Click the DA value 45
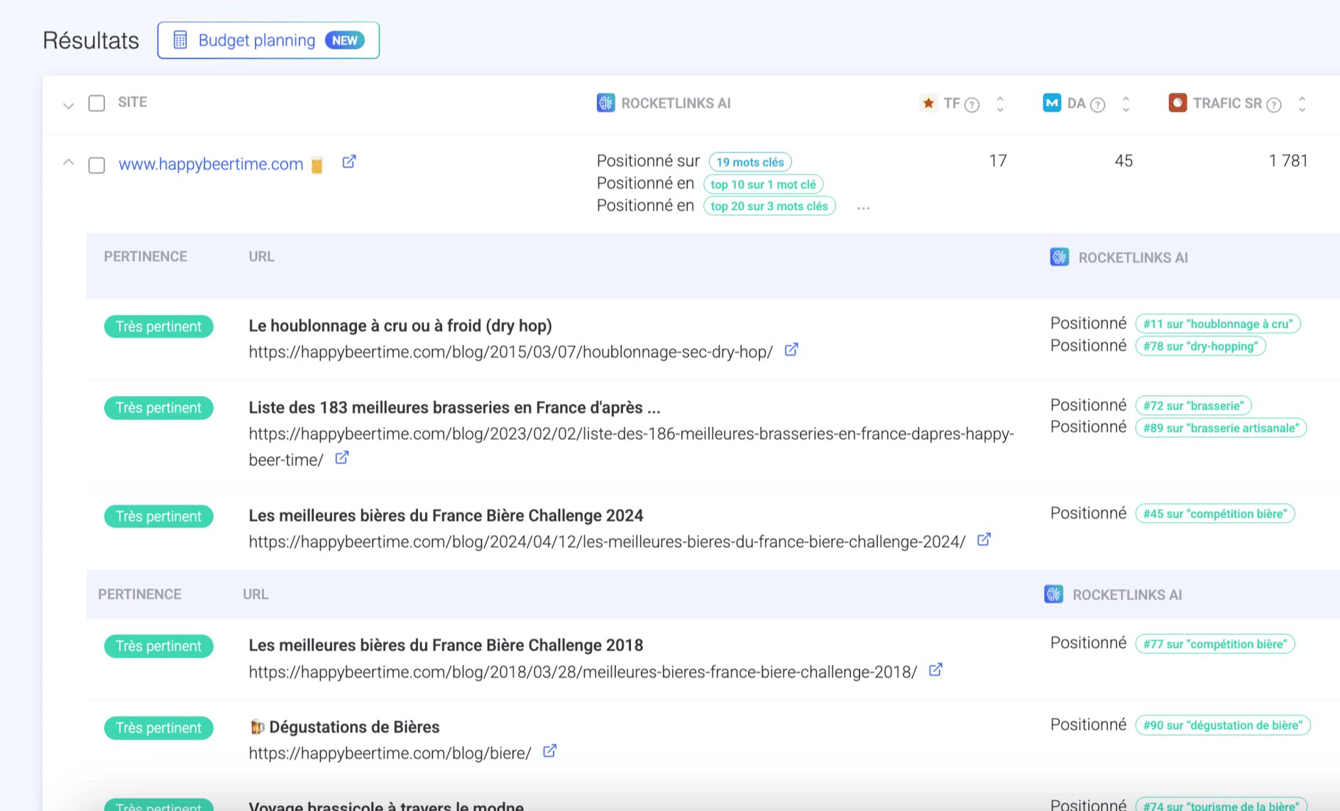Viewport: 1340px width, 811px height. 1124,161
